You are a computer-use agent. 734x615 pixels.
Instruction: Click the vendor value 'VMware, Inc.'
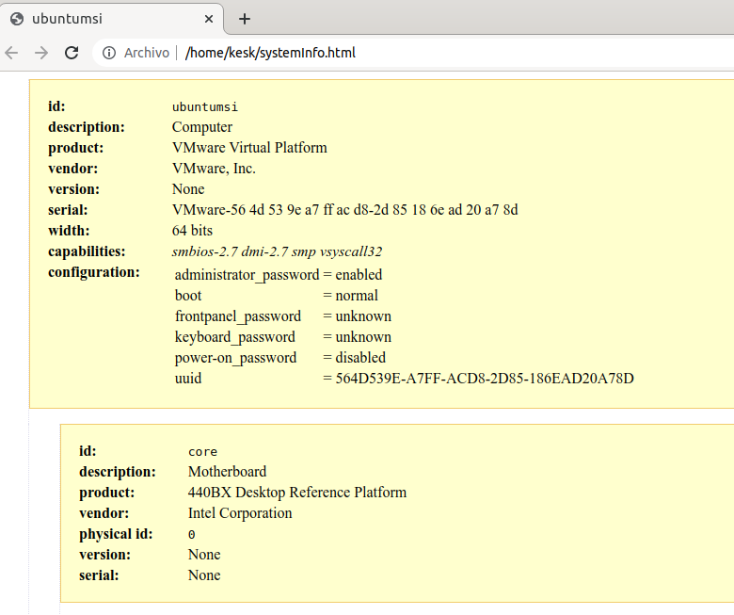[214, 169]
